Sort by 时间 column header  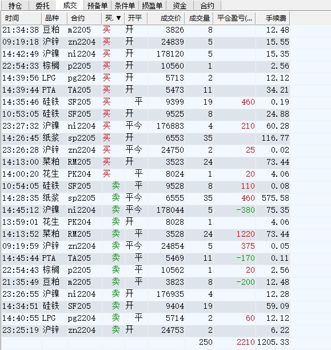pyautogui.click(x=21, y=18)
